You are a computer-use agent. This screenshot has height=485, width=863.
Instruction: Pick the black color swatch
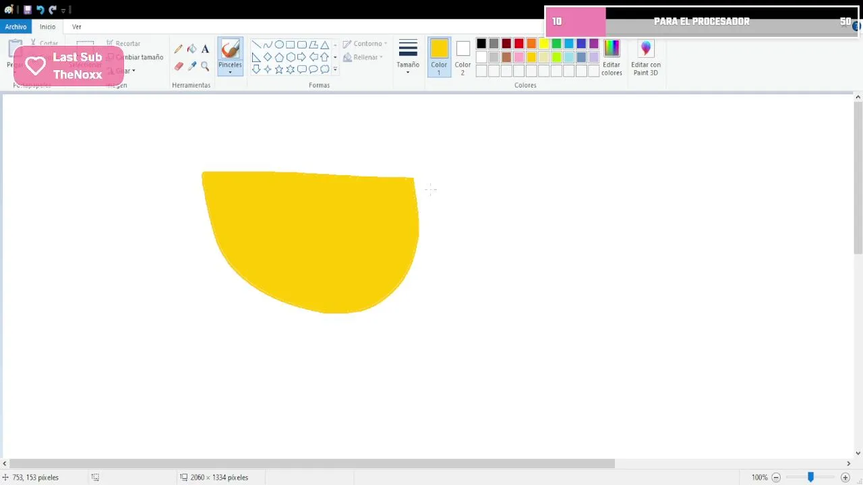pos(481,44)
